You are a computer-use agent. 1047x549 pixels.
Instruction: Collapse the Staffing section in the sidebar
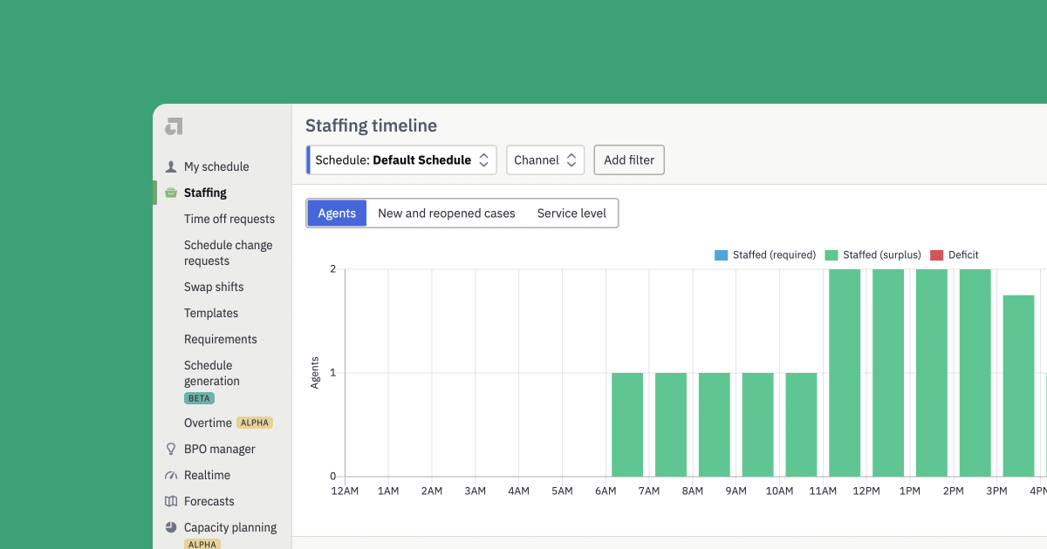[205, 193]
